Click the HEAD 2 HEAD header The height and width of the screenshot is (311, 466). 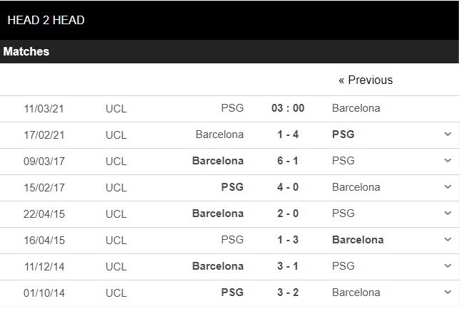[46, 20]
